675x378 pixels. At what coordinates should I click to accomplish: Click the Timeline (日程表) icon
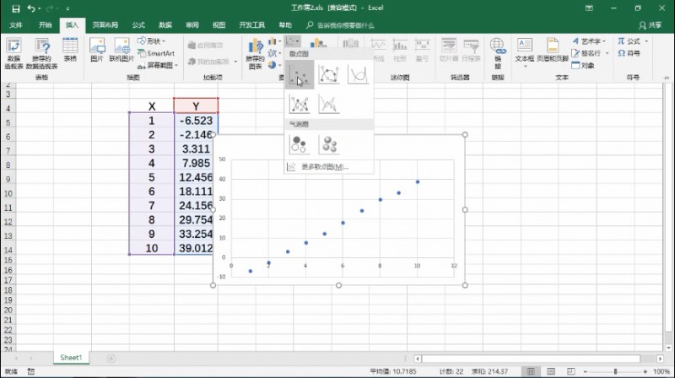tap(471, 50)
